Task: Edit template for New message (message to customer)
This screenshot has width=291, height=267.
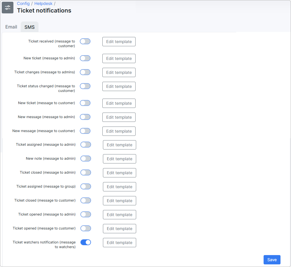Action: pos(119,131)
